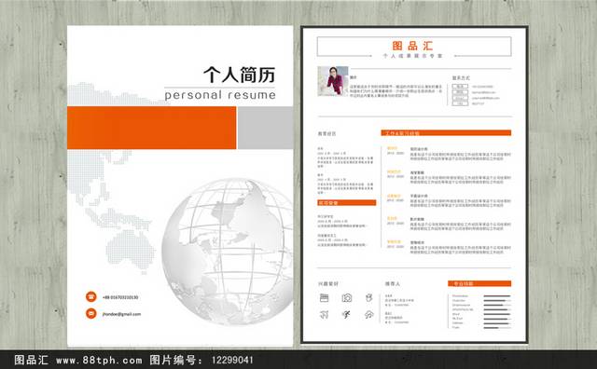Click the orange work experience header bar
The width and height of the screenshot is (597, 369).
pos(446,132)
